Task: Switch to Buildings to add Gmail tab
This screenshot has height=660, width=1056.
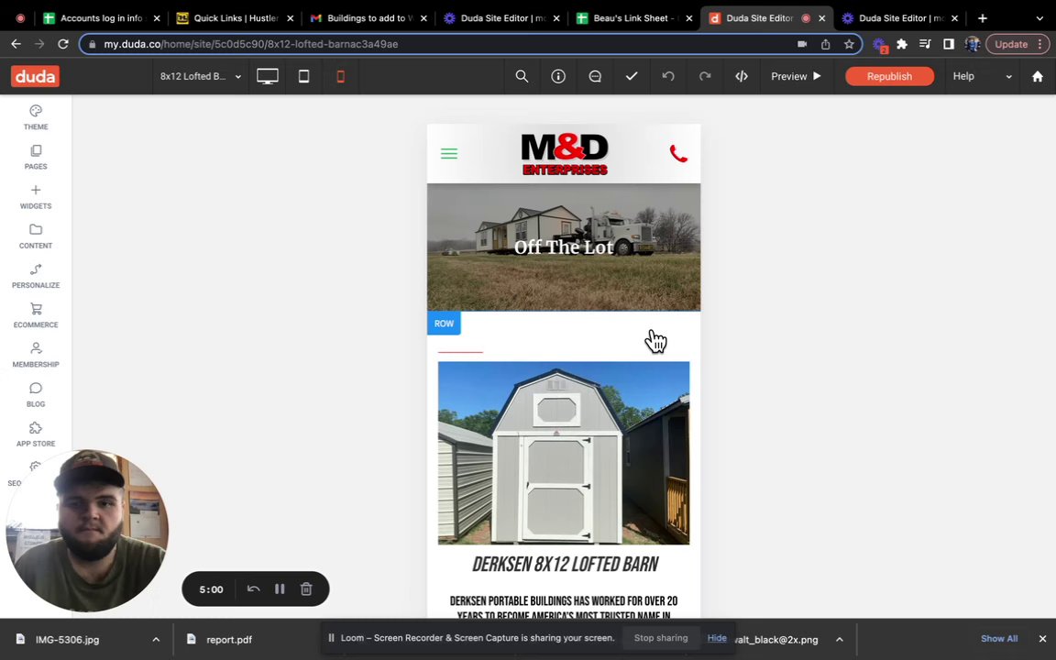Action: point(369,18)
